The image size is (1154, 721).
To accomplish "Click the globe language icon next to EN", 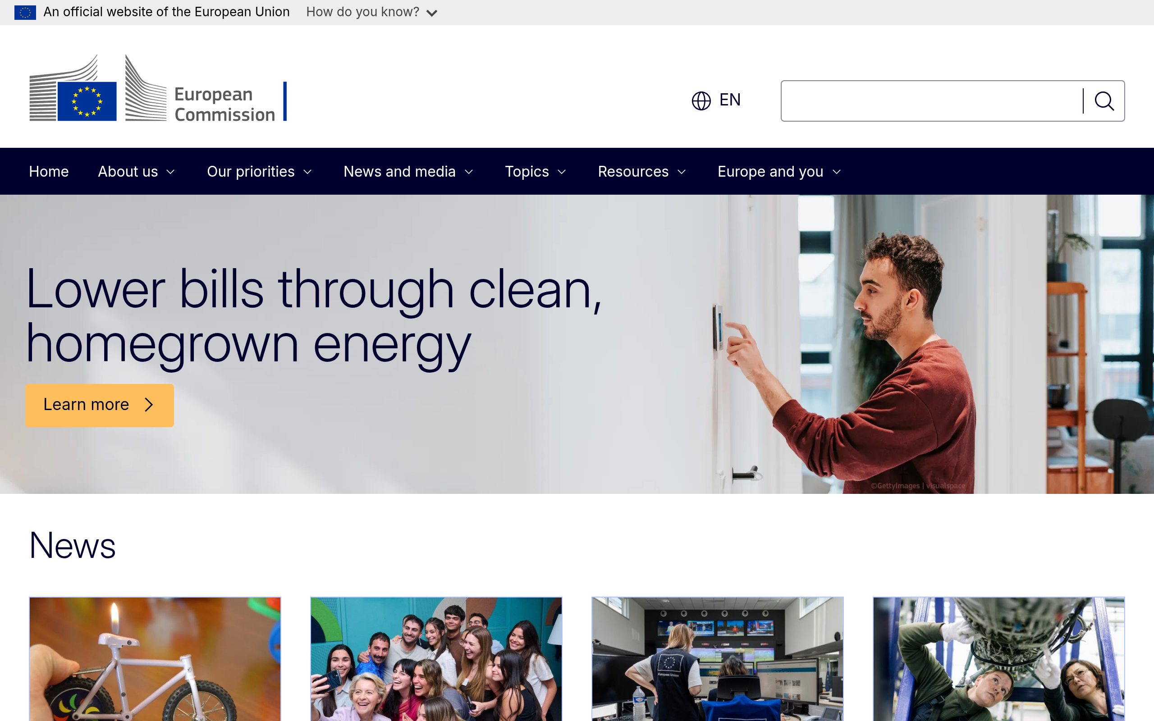I will [701, 100].
